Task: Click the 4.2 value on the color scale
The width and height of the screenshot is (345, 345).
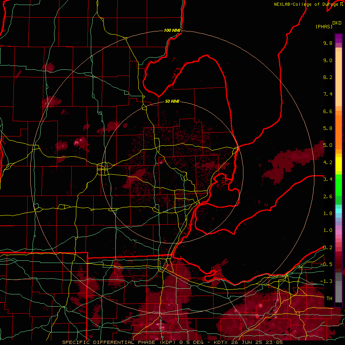Action: click(x=328, y=163)
